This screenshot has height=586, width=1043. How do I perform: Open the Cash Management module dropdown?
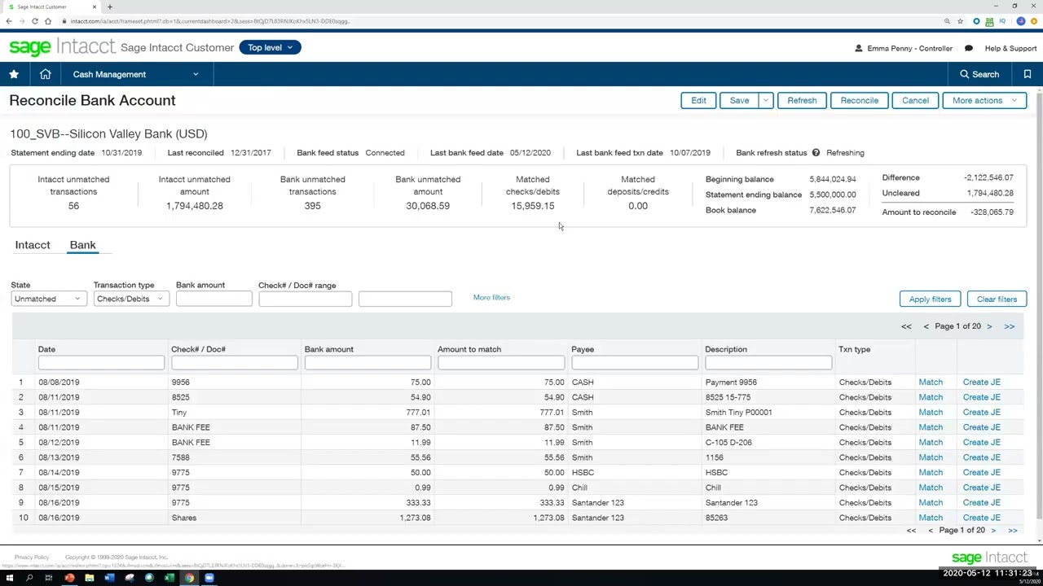135,74
